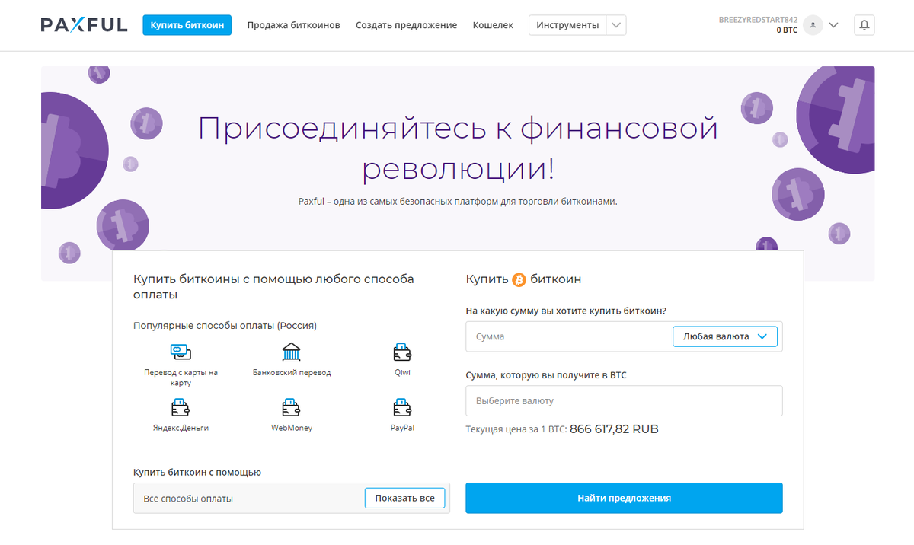Click the Купить биткоин с помощью label
The height and width of the screenshot is (545, 914).
(197, 473)
